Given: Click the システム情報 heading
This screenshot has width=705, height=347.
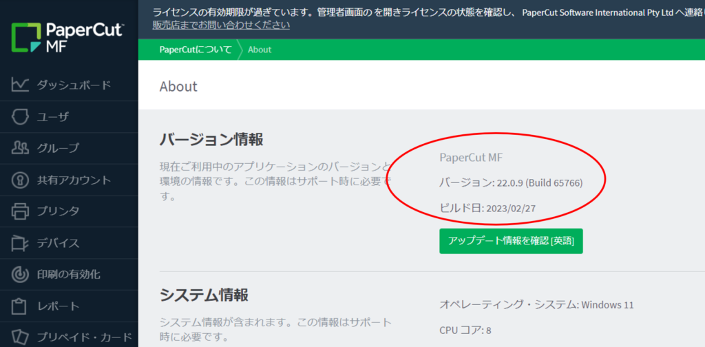Looking at the screenshot, I should tap(204, 295).
